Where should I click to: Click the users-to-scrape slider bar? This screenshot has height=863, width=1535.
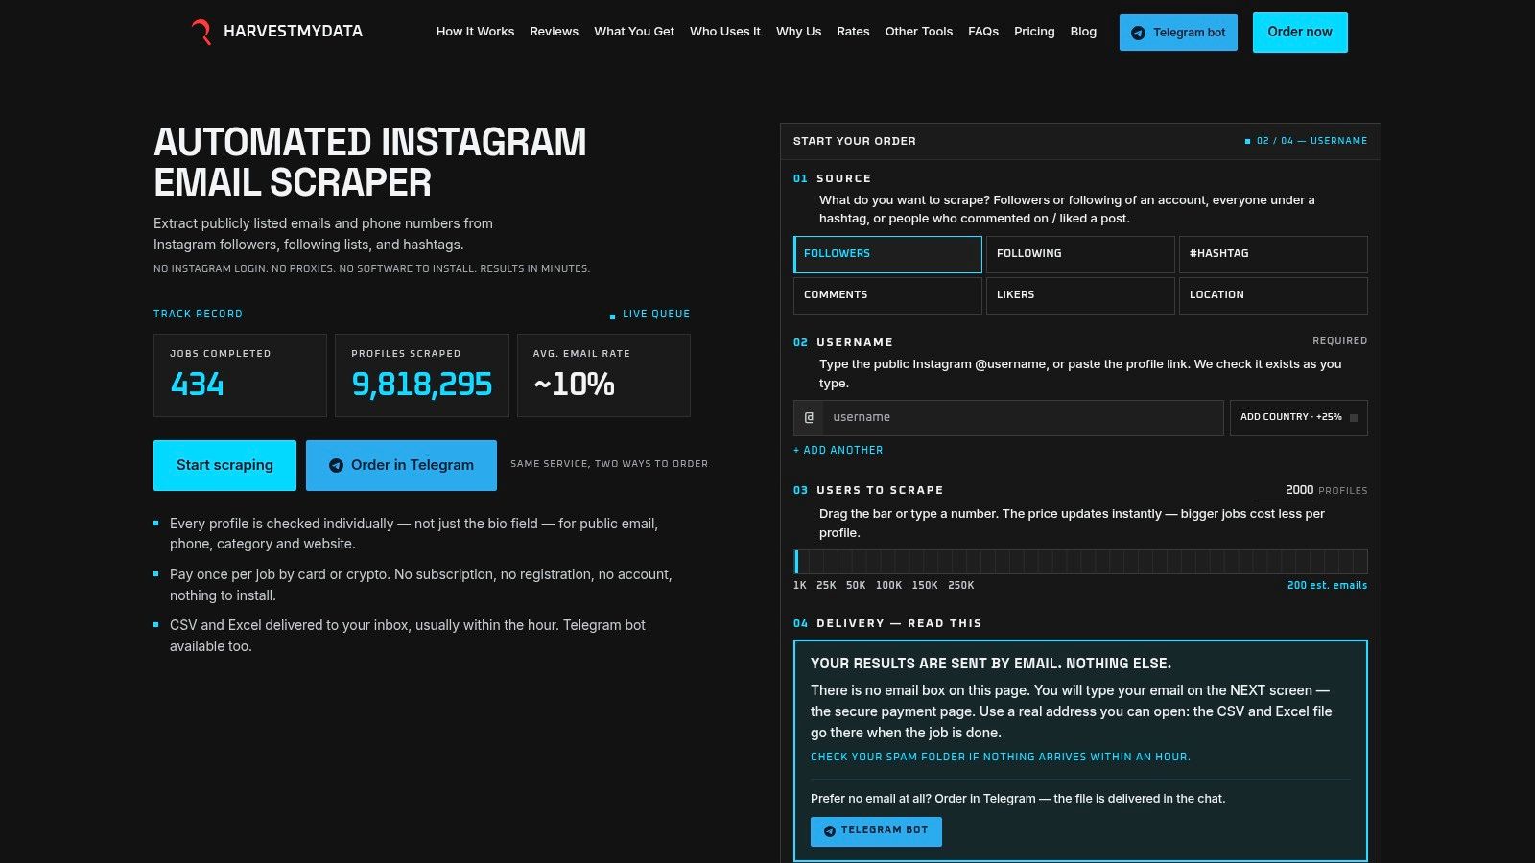(x=1080, y=562)
